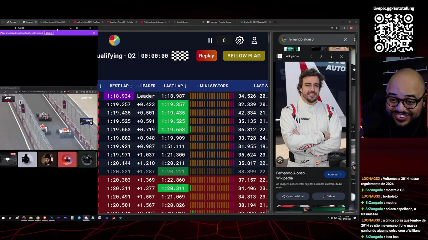Select the +0.501 gap cell
This screenshot has width=428, height=240.
pyautogui.click(x=146, y=113)
